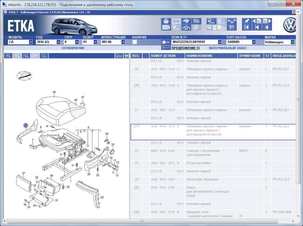Click the NORA icon
This screenshot has height=226, width=303.
point(176,27)
